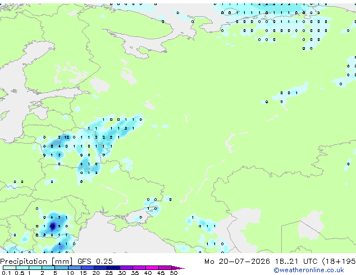Click the legend label '45'
The width and height of the screenshot is (356, 275).
tap(161, 273)
